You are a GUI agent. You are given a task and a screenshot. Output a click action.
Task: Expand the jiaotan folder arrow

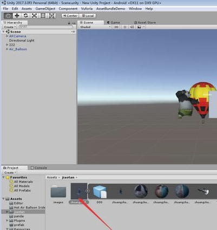(7, 212)
